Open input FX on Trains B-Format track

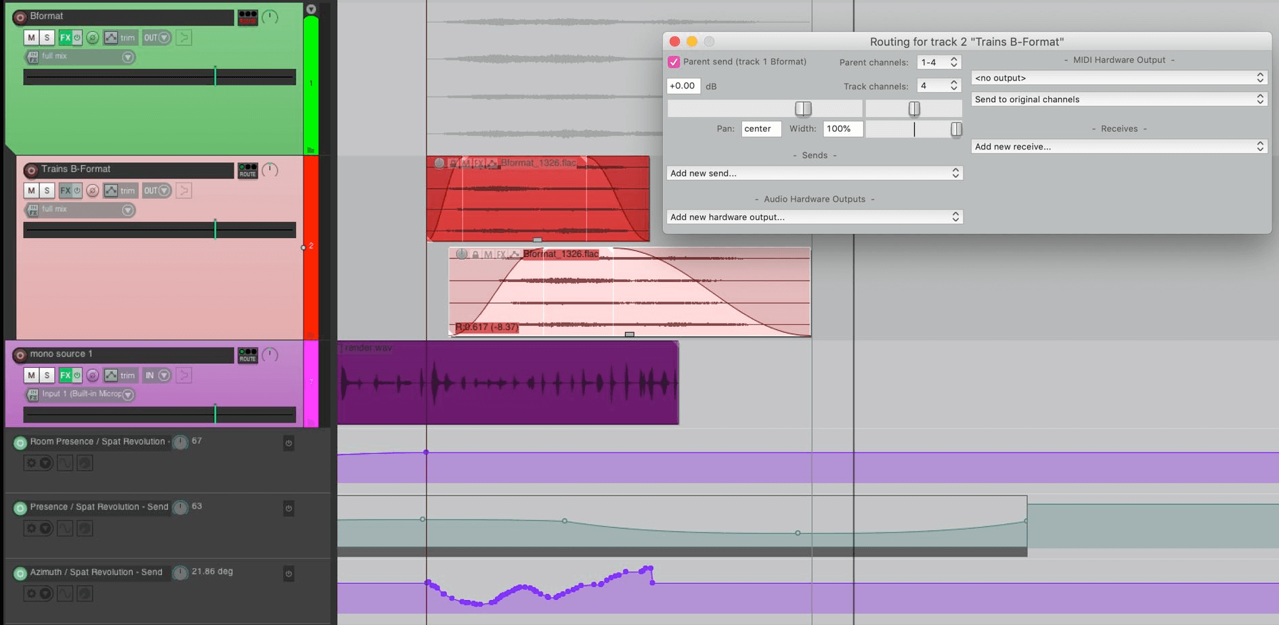[32, 210]
